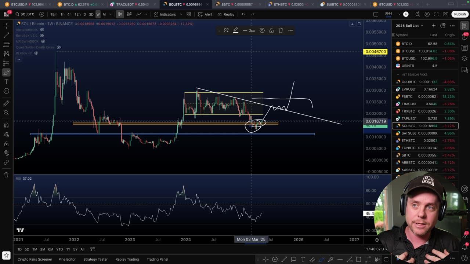The width and height of the screenshot is (470, 264).
Task: Toggle visibility of MRISWINGBOX indicator
Action: [x=43, y=41]
